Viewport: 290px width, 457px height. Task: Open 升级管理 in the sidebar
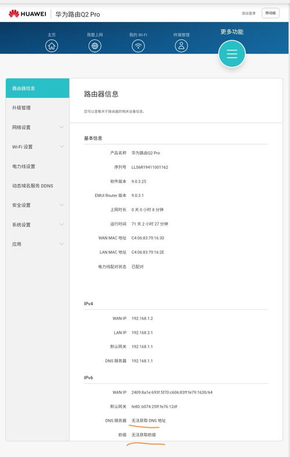pyautogui.click(x=38, y=108)
